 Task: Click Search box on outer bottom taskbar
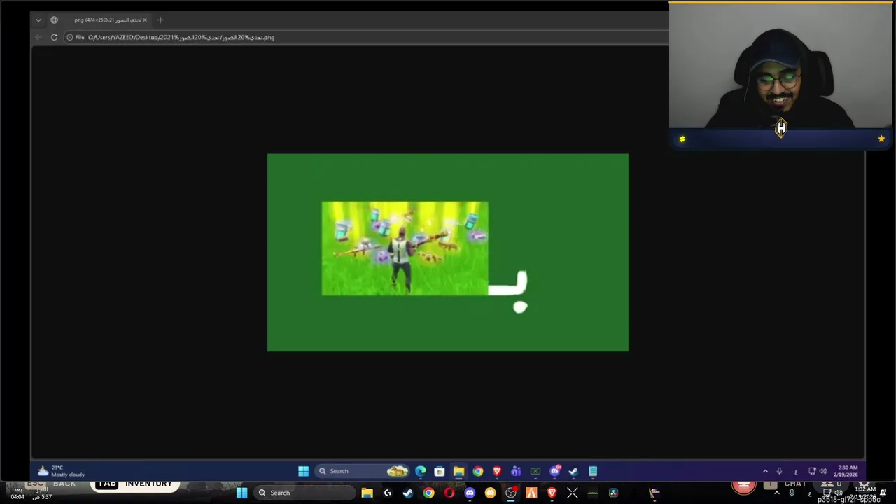(x=303, y=493)
